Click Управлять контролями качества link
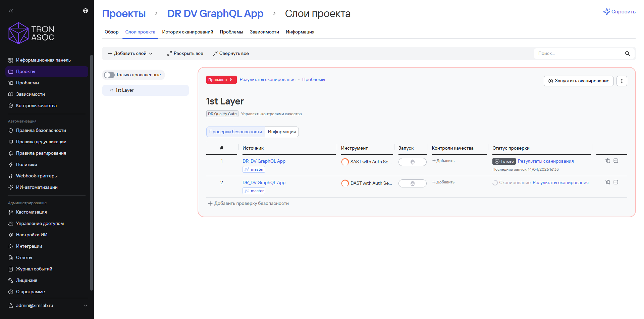 point(271,114)
